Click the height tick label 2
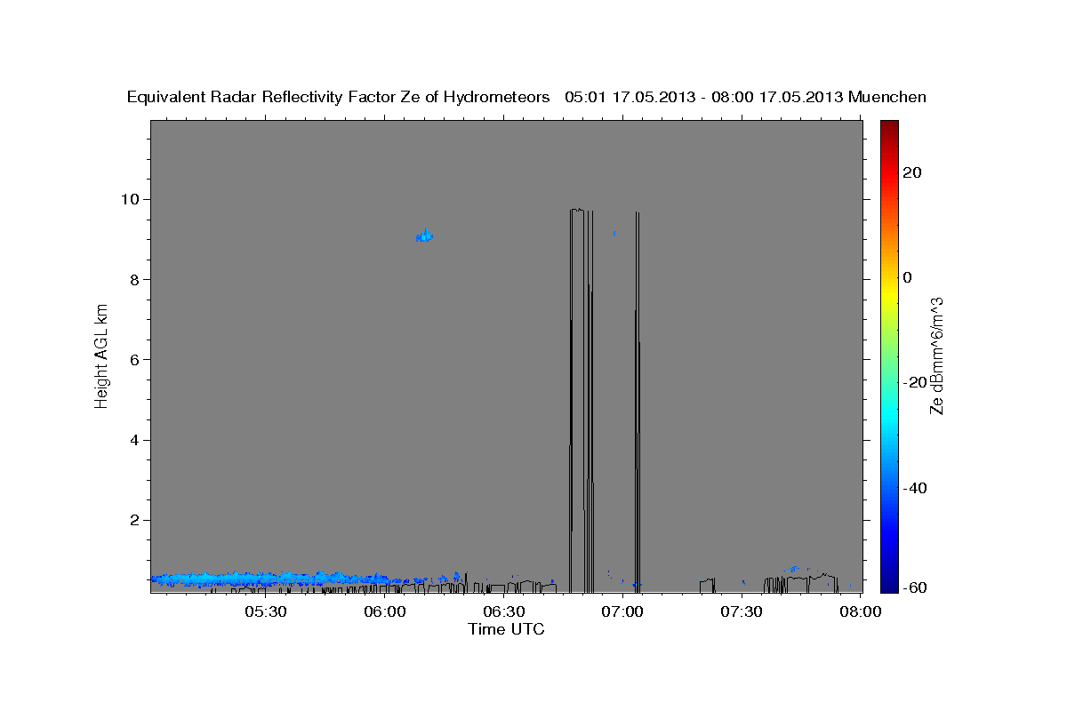This screenshot has width=1067, height=711. click(x=133, y=520)
